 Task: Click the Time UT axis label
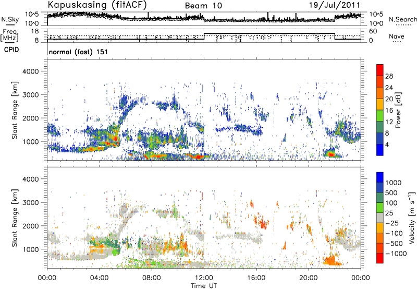coord(204,286)
